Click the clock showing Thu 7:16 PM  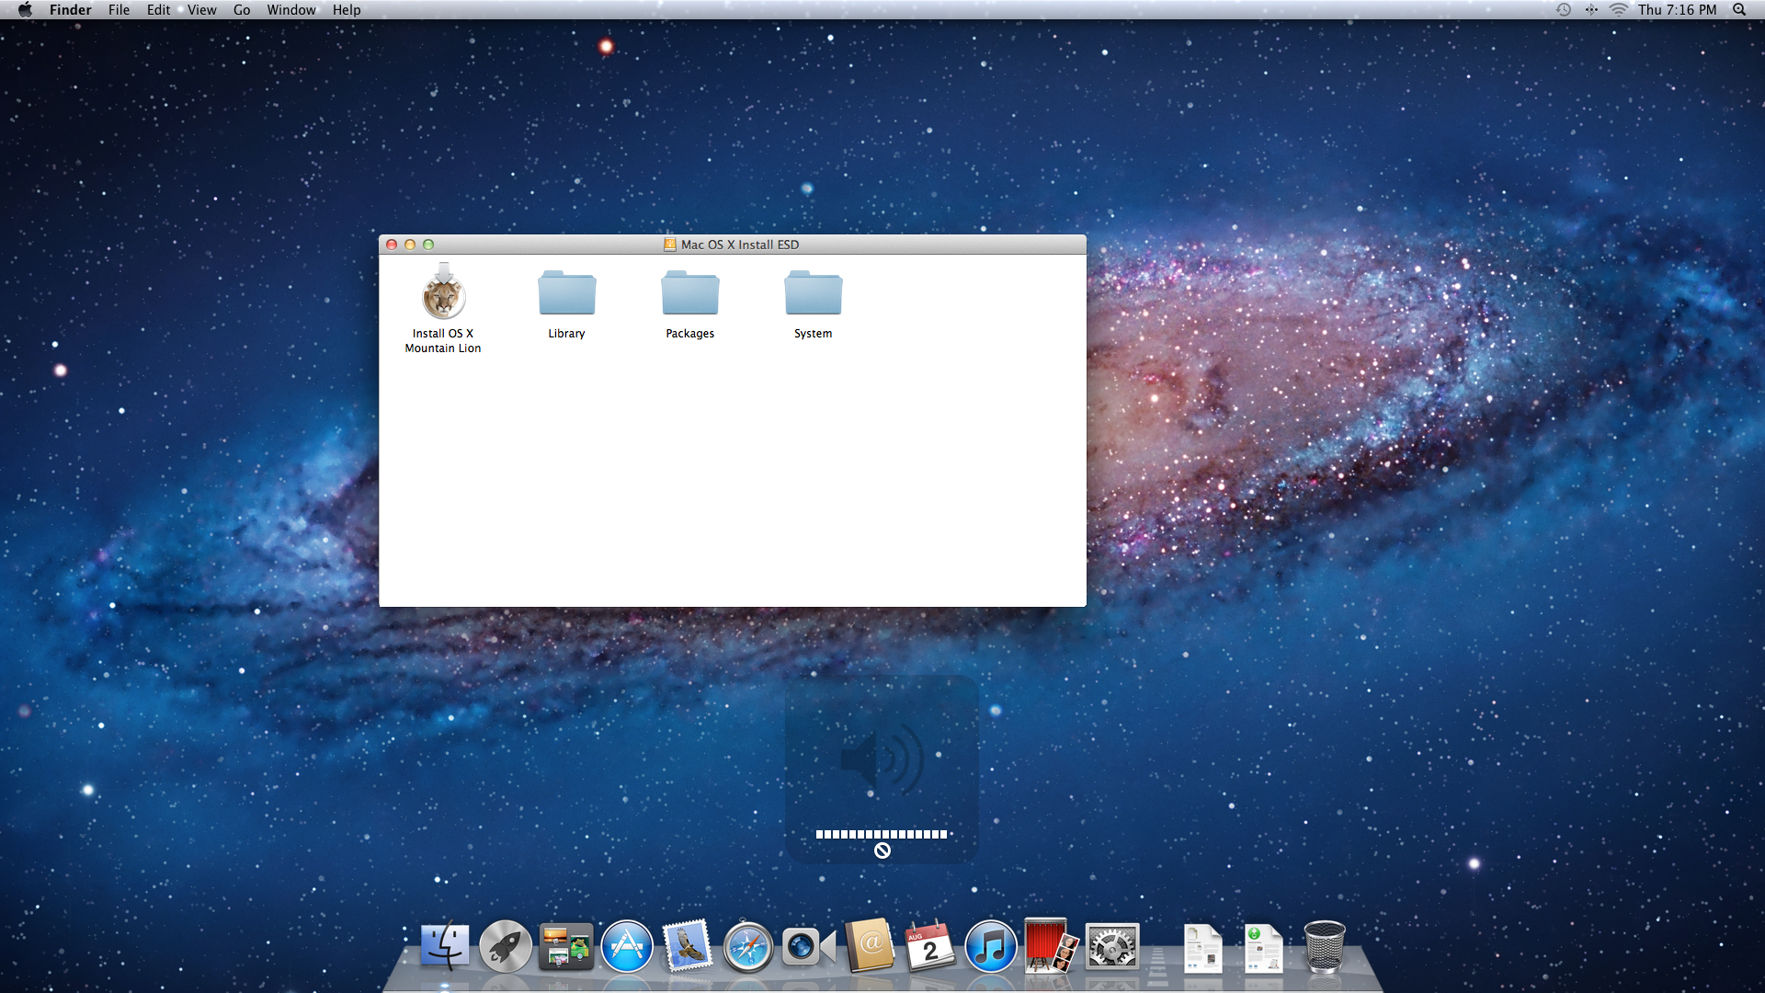1677,9
